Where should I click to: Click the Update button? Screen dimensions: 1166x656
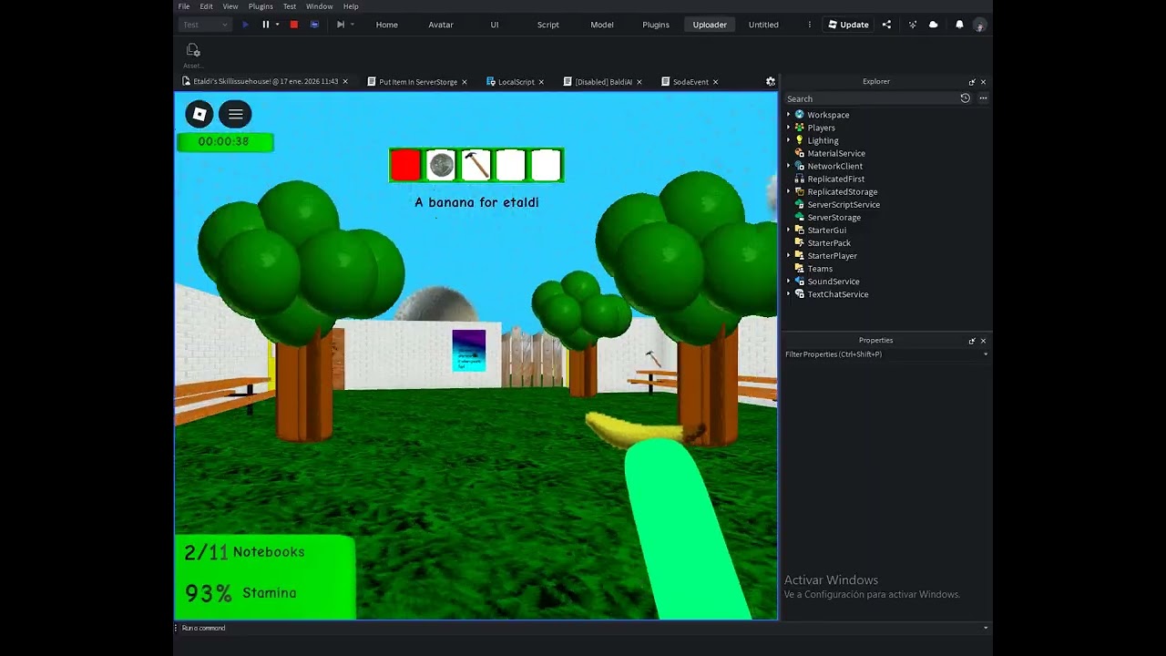[848, 25]
